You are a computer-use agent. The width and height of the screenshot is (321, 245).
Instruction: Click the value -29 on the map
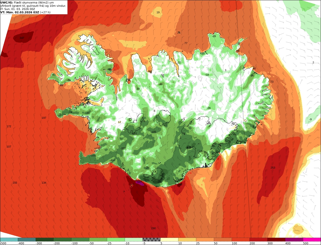(x=203, y=54)
